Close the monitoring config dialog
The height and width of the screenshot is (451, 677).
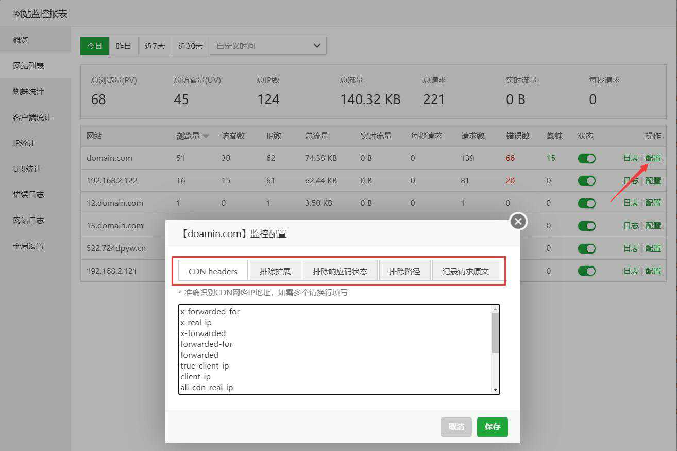coord(518,222)
